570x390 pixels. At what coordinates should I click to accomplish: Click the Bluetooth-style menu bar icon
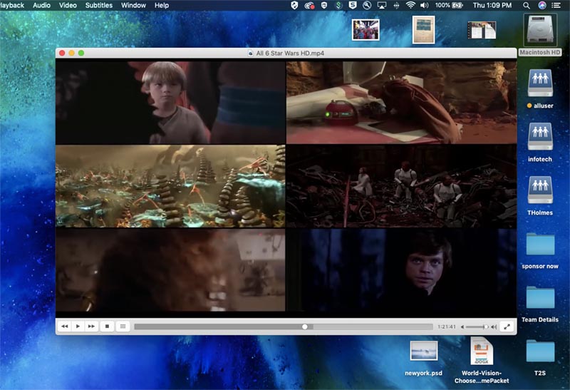point(396,6)
